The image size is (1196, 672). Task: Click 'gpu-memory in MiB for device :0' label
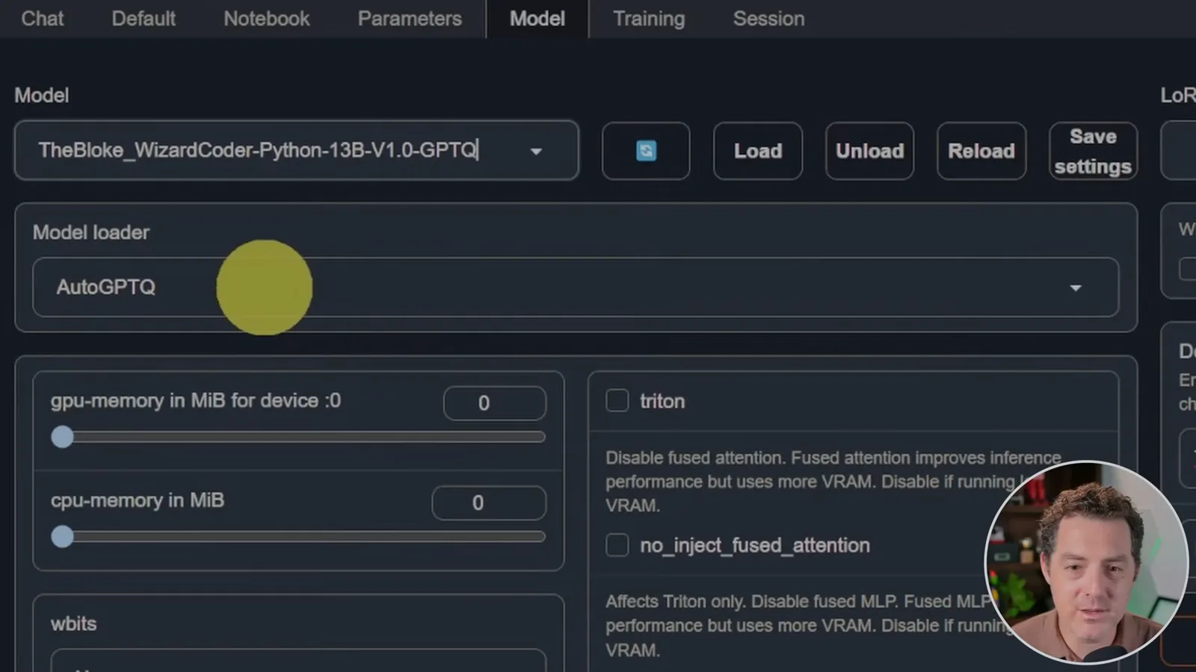click(196, 401)
